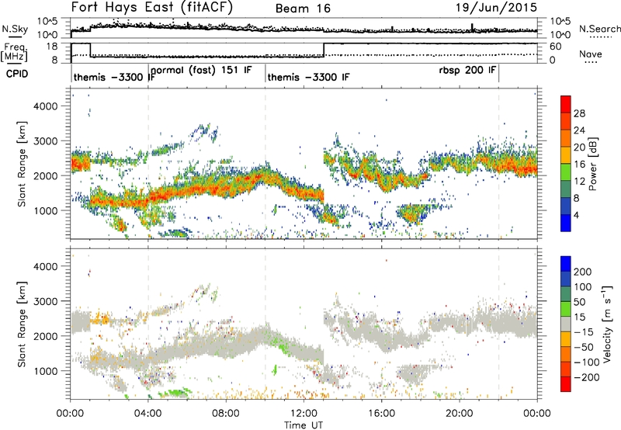
Task: Click the "Beam 16" label
Action: pos(303,9)
